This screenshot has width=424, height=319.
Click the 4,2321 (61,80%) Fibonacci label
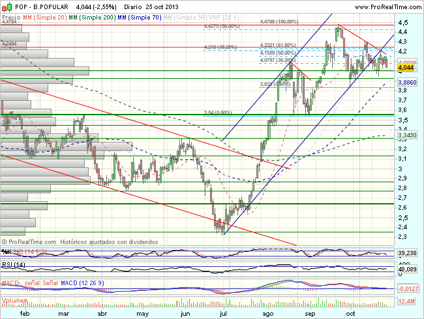tap(278, 45)
